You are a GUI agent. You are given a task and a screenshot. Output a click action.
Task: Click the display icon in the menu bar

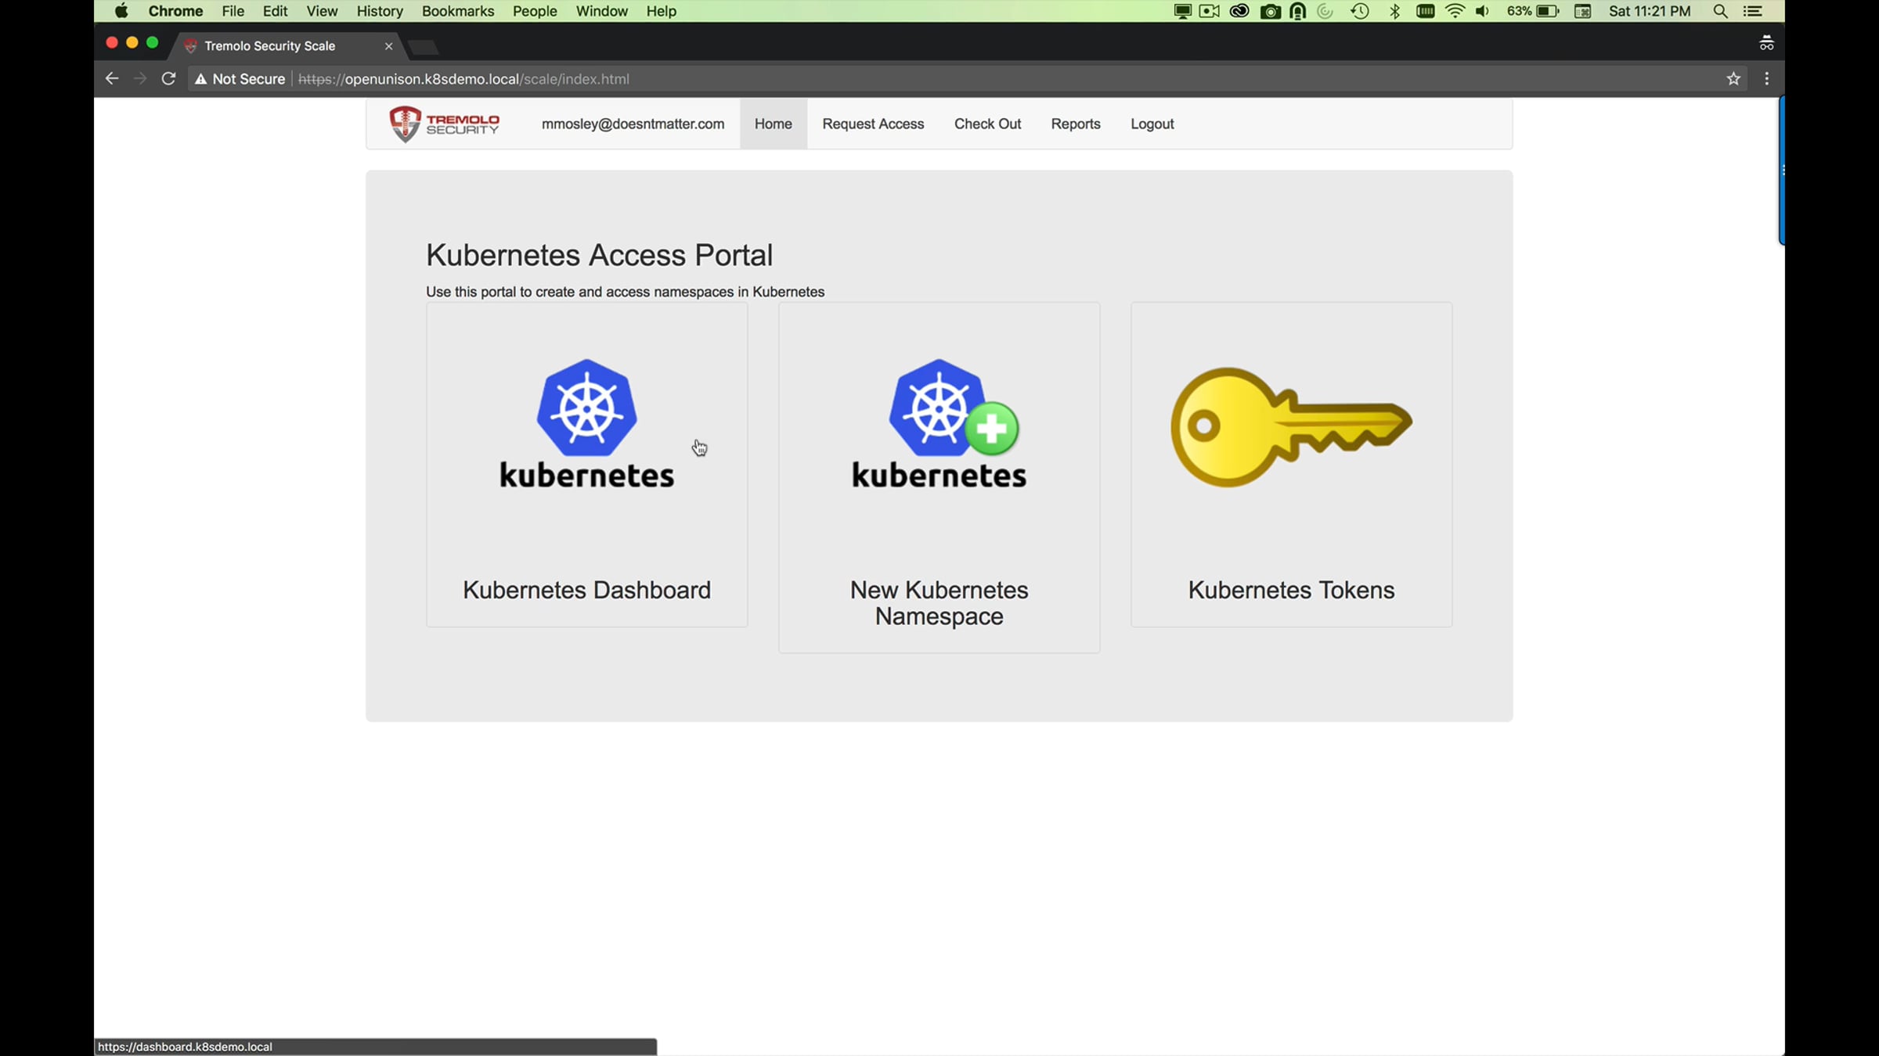click(x=1182, y=11)
